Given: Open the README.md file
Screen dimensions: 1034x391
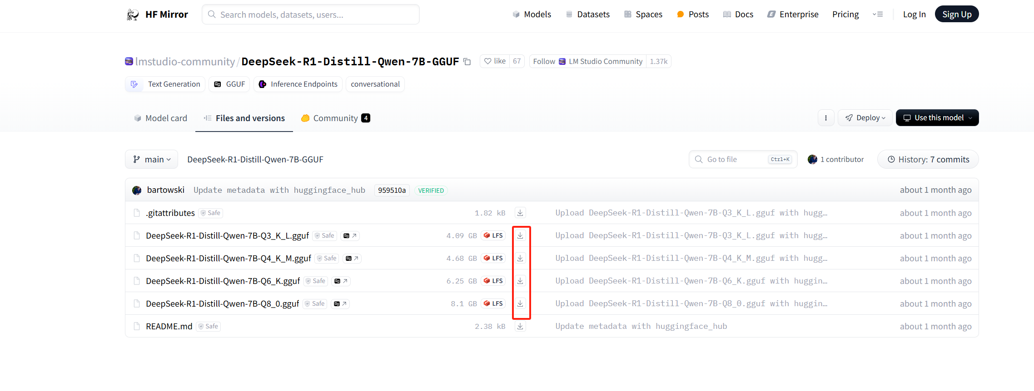Looking at the screenshot, I should (x=169, y=327).
